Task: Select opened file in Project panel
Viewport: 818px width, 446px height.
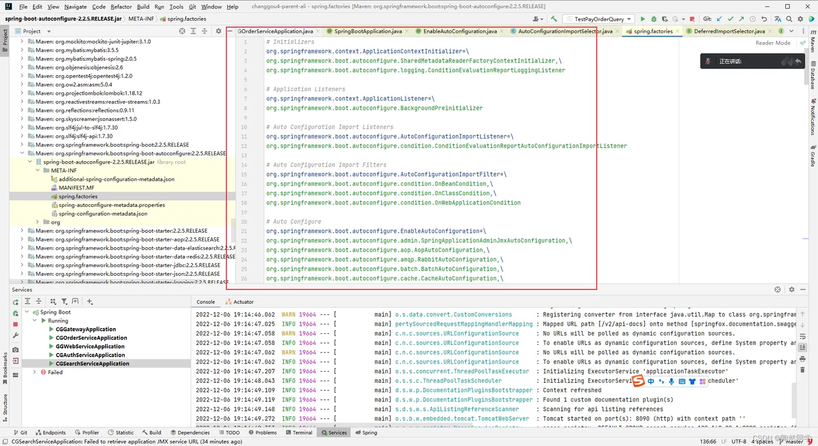Action: pos(182,31)
